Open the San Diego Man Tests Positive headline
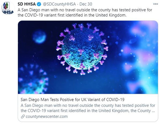This screenshot has height=125, width=161. [72, 100]
